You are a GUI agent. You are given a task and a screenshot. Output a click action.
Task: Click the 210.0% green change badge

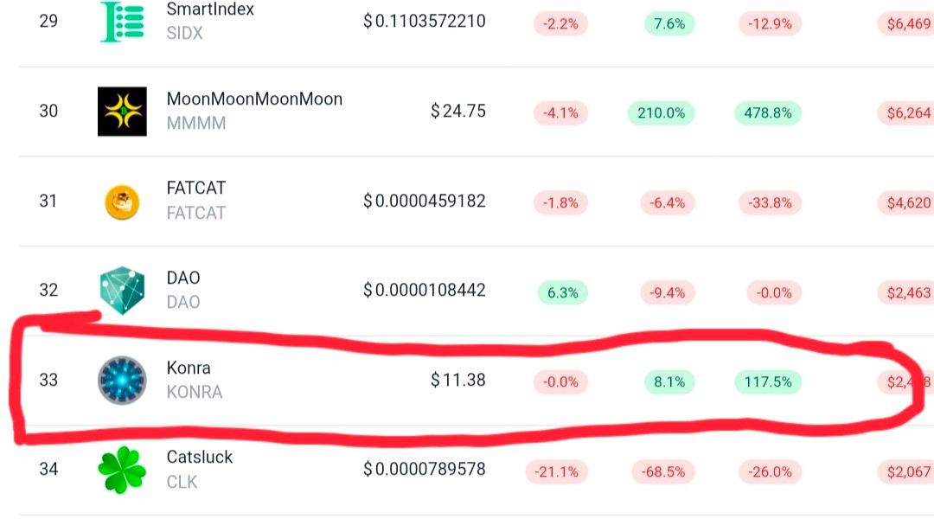click(662, 112)
